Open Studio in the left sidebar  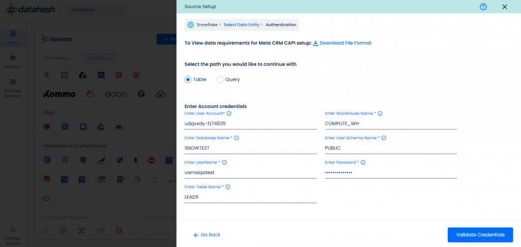[13, 37]
